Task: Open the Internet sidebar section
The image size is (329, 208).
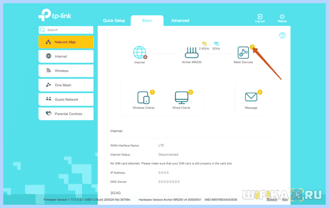Action: click(66, 57)
